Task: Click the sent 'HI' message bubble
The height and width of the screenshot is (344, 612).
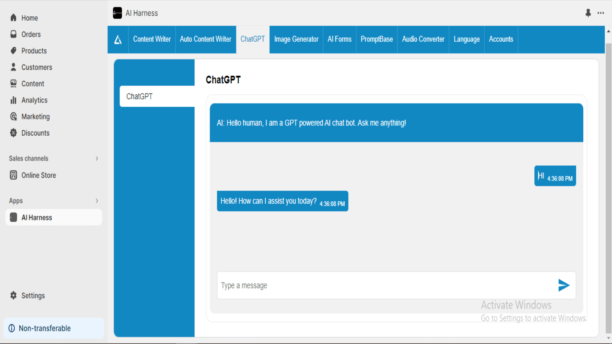Action: (555, 176)
